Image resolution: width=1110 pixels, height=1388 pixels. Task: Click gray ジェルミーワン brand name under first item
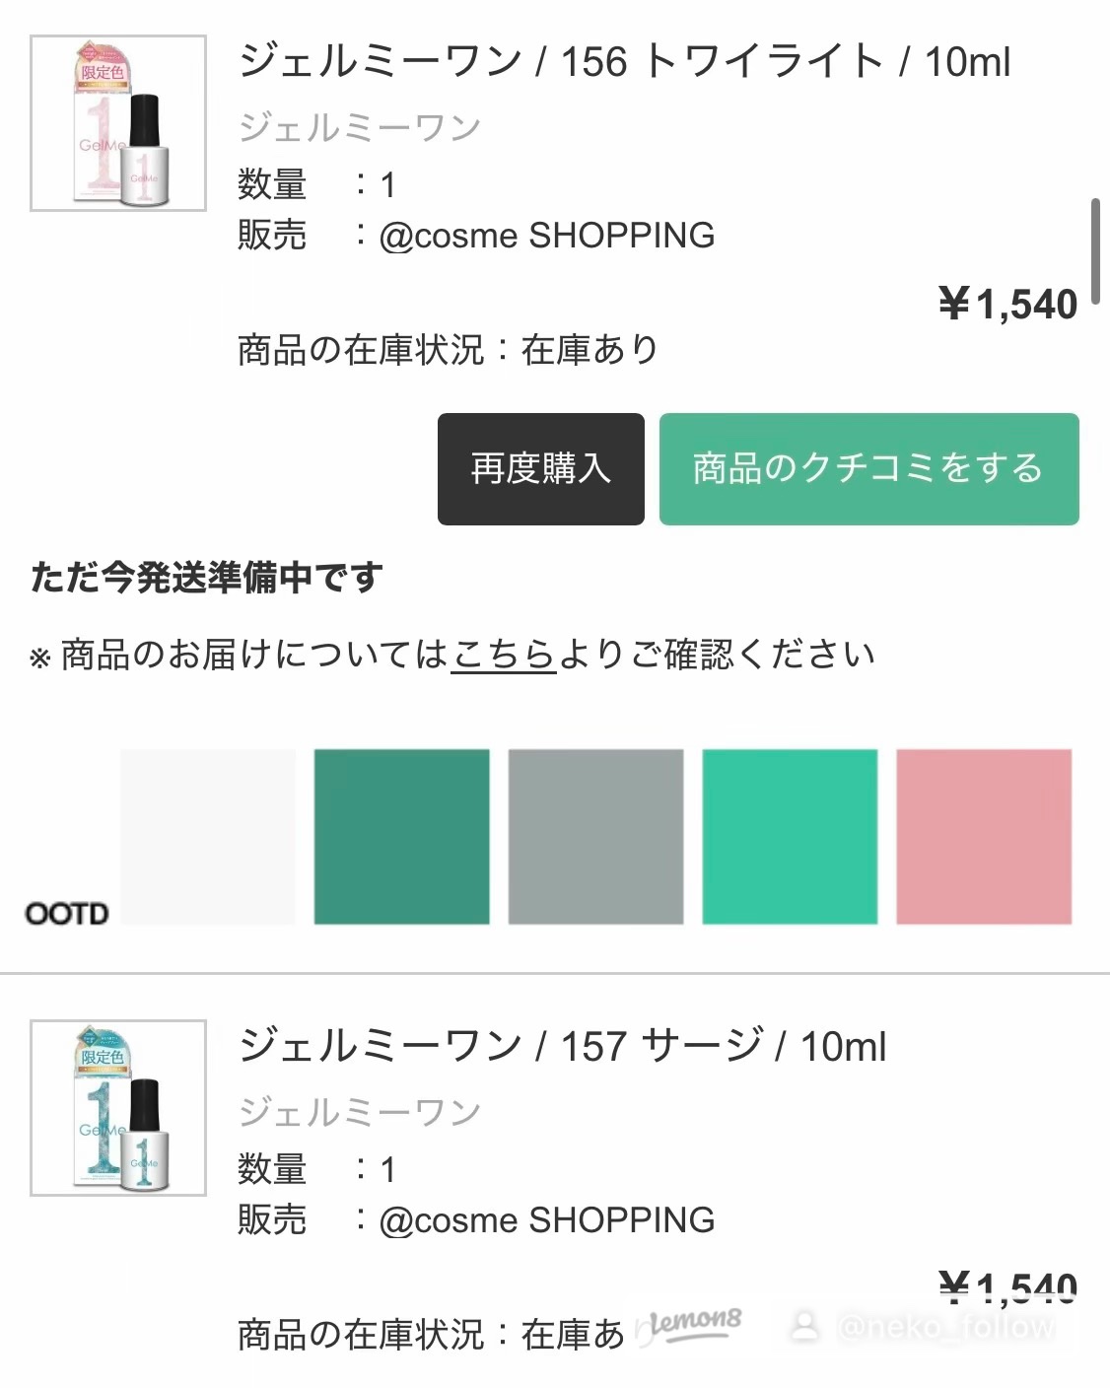tap(359, 127)
